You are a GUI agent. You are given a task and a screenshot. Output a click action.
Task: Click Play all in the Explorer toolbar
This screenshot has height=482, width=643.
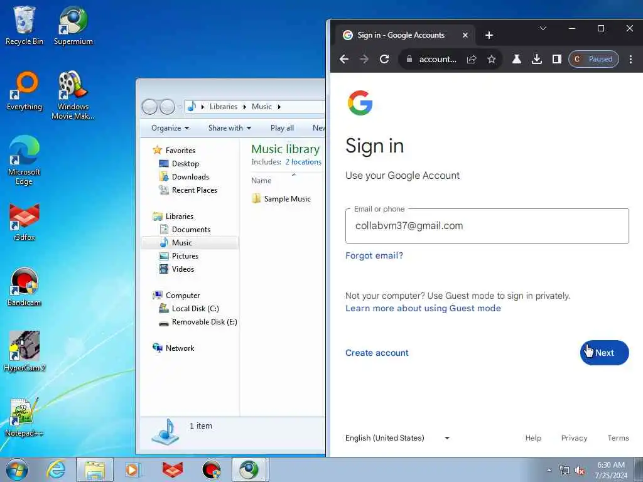pyautogui.click(x=282, y=128)
